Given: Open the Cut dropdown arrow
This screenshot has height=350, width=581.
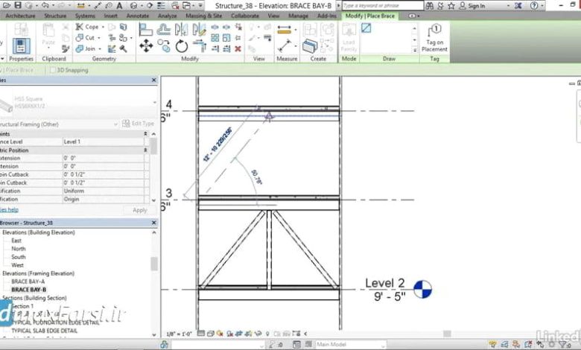Looking at the screenshot, I should tap(99, 38).
